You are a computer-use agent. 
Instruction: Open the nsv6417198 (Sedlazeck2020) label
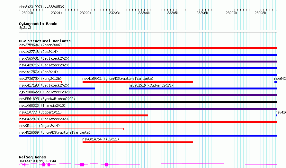coord(44,85)
